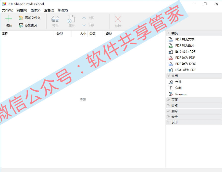Screen dimensions: 222x172
Task: Open the 查看(Z) menu
Action: (x=49, y=10)
